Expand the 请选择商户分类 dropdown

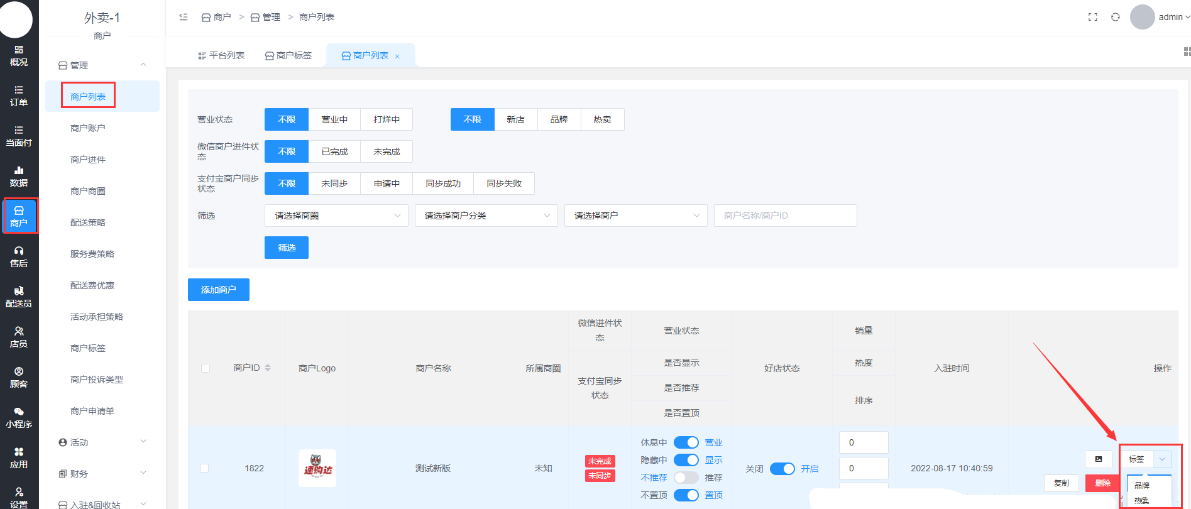click(486, 216)
